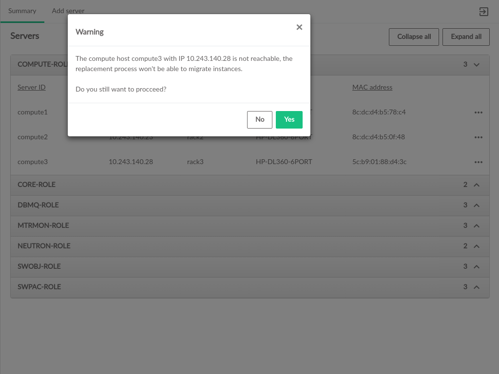Expand the CORE-ROLE section
Image resolution: width=499 pixels, height=374 pixels.
click(x=477, y=185)
